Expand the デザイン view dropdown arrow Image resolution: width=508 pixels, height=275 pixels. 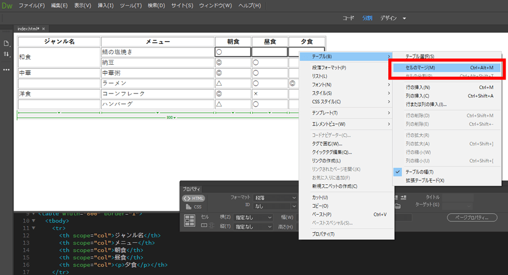tap(404, 18)
